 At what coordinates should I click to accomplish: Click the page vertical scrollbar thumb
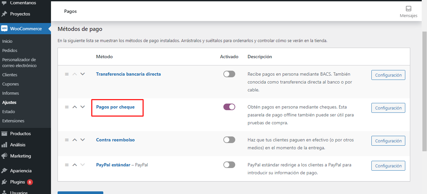(x=424, y=91)
